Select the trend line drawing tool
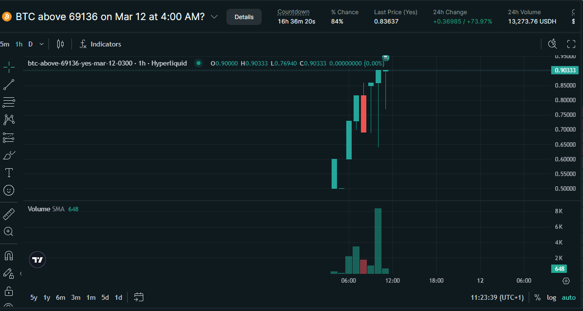This screenshot has height=311, width=583. point(8,84)
